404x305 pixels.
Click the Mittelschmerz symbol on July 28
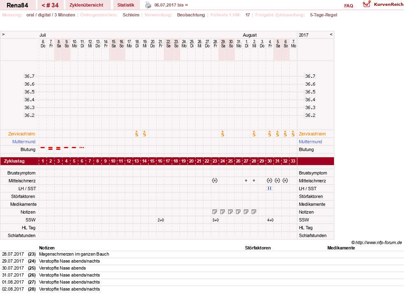[x=215, y=181]
